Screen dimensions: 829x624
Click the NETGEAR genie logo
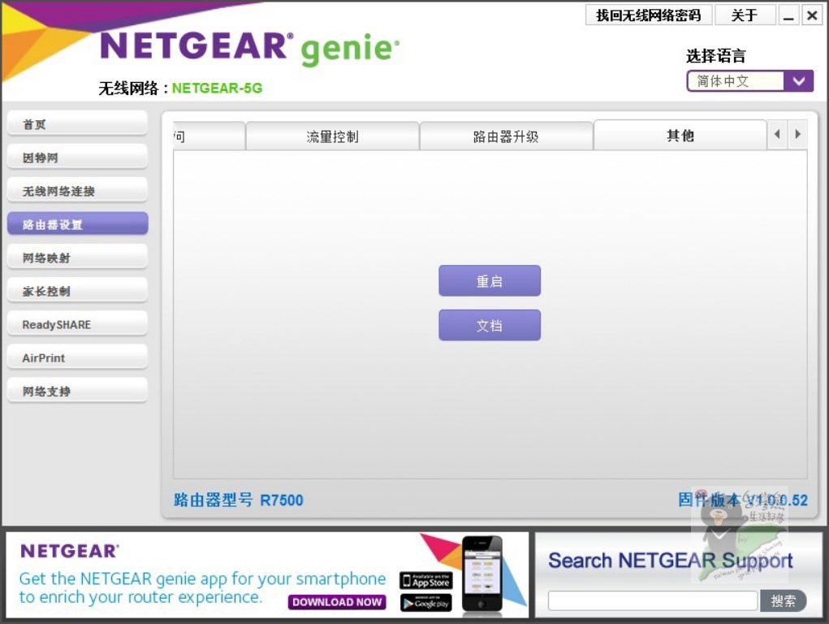click(x=249, y=48)
